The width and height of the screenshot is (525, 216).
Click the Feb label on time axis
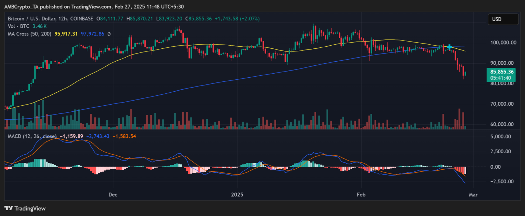click(361, 195)
